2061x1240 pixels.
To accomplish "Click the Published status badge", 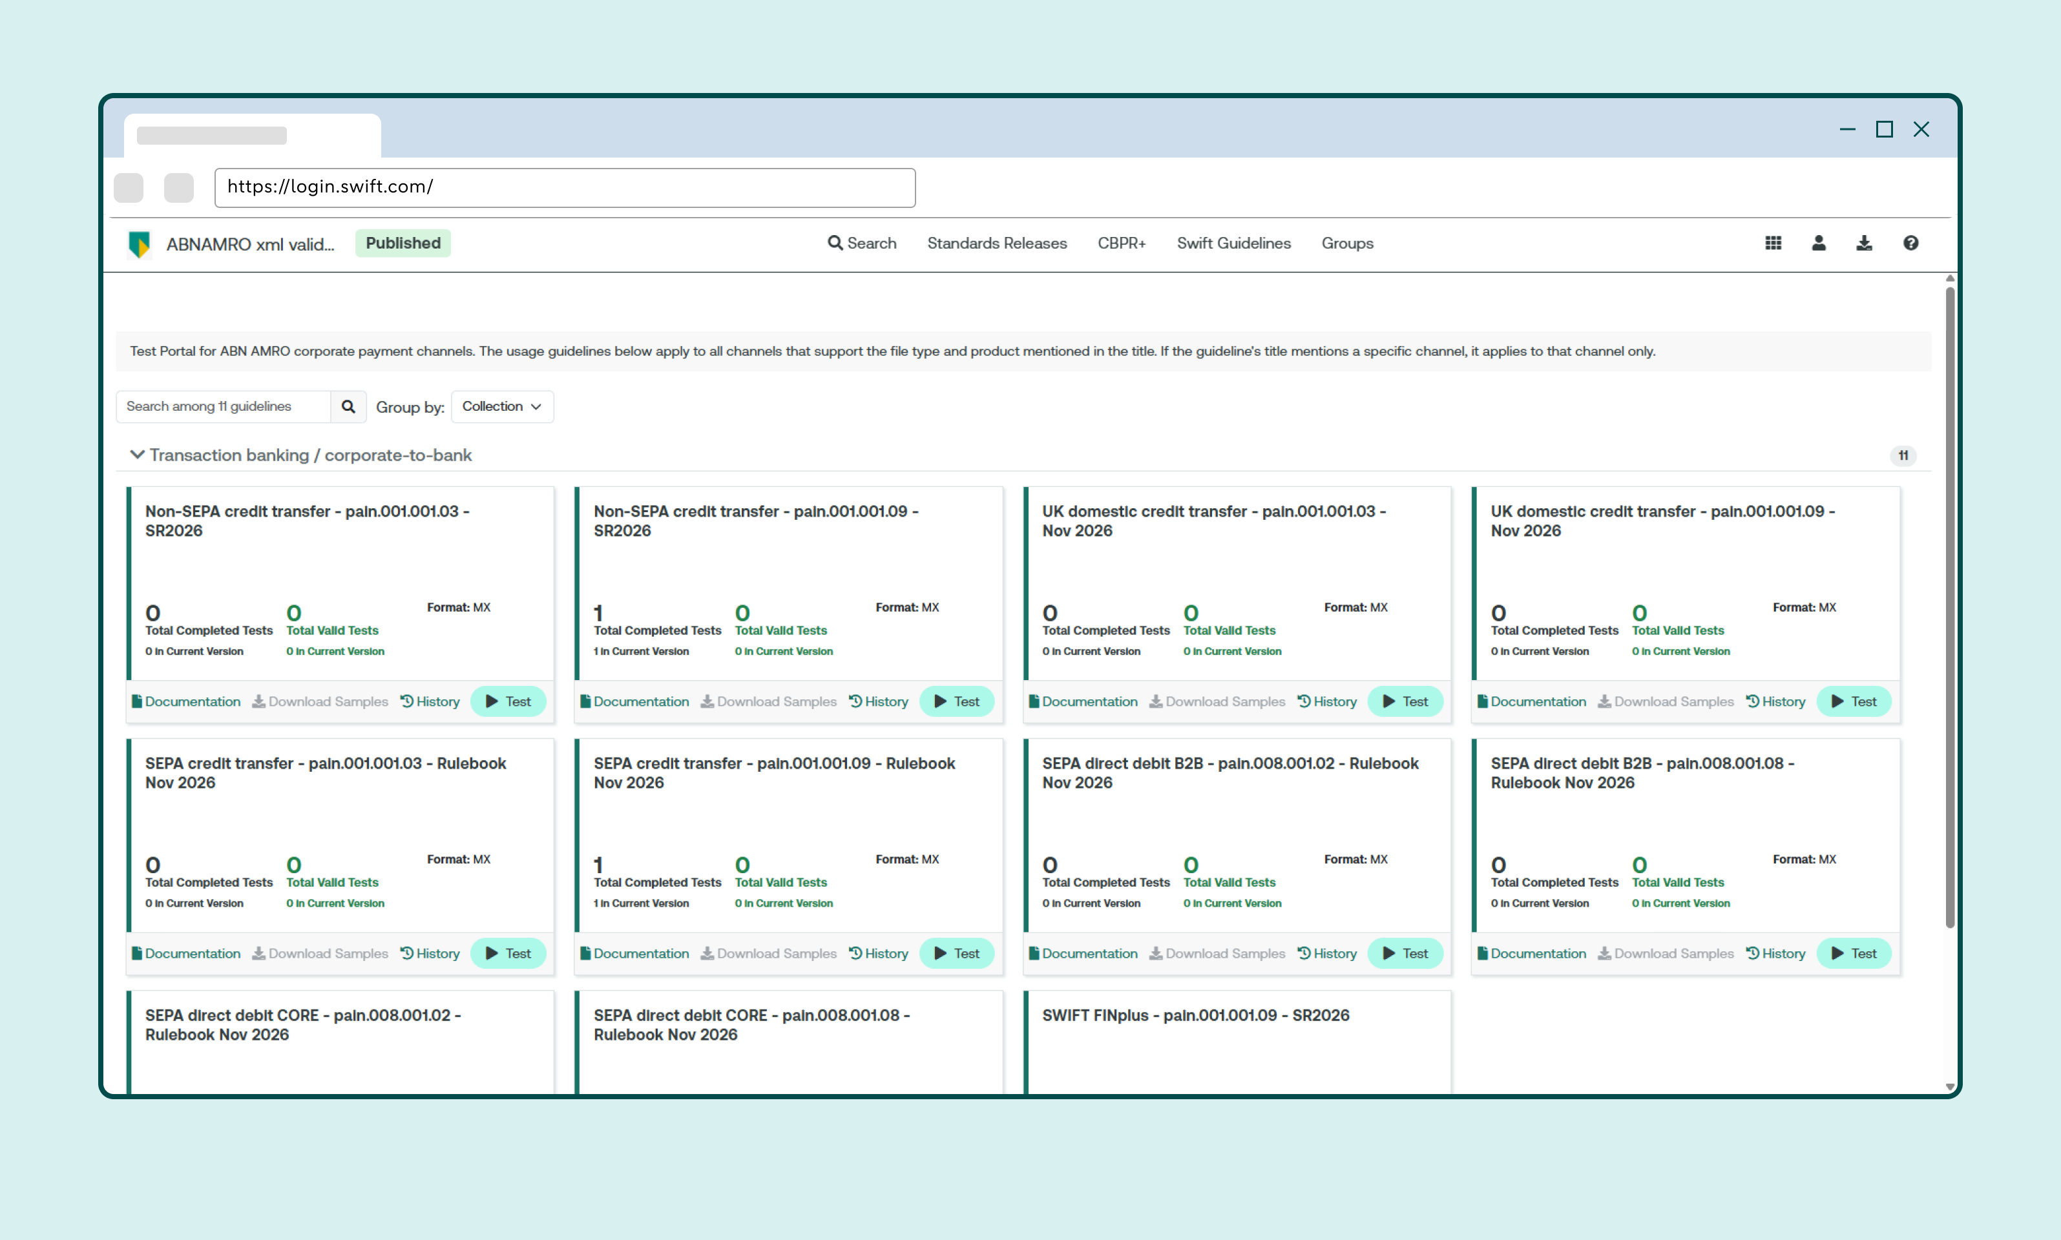I will (403, 243).
